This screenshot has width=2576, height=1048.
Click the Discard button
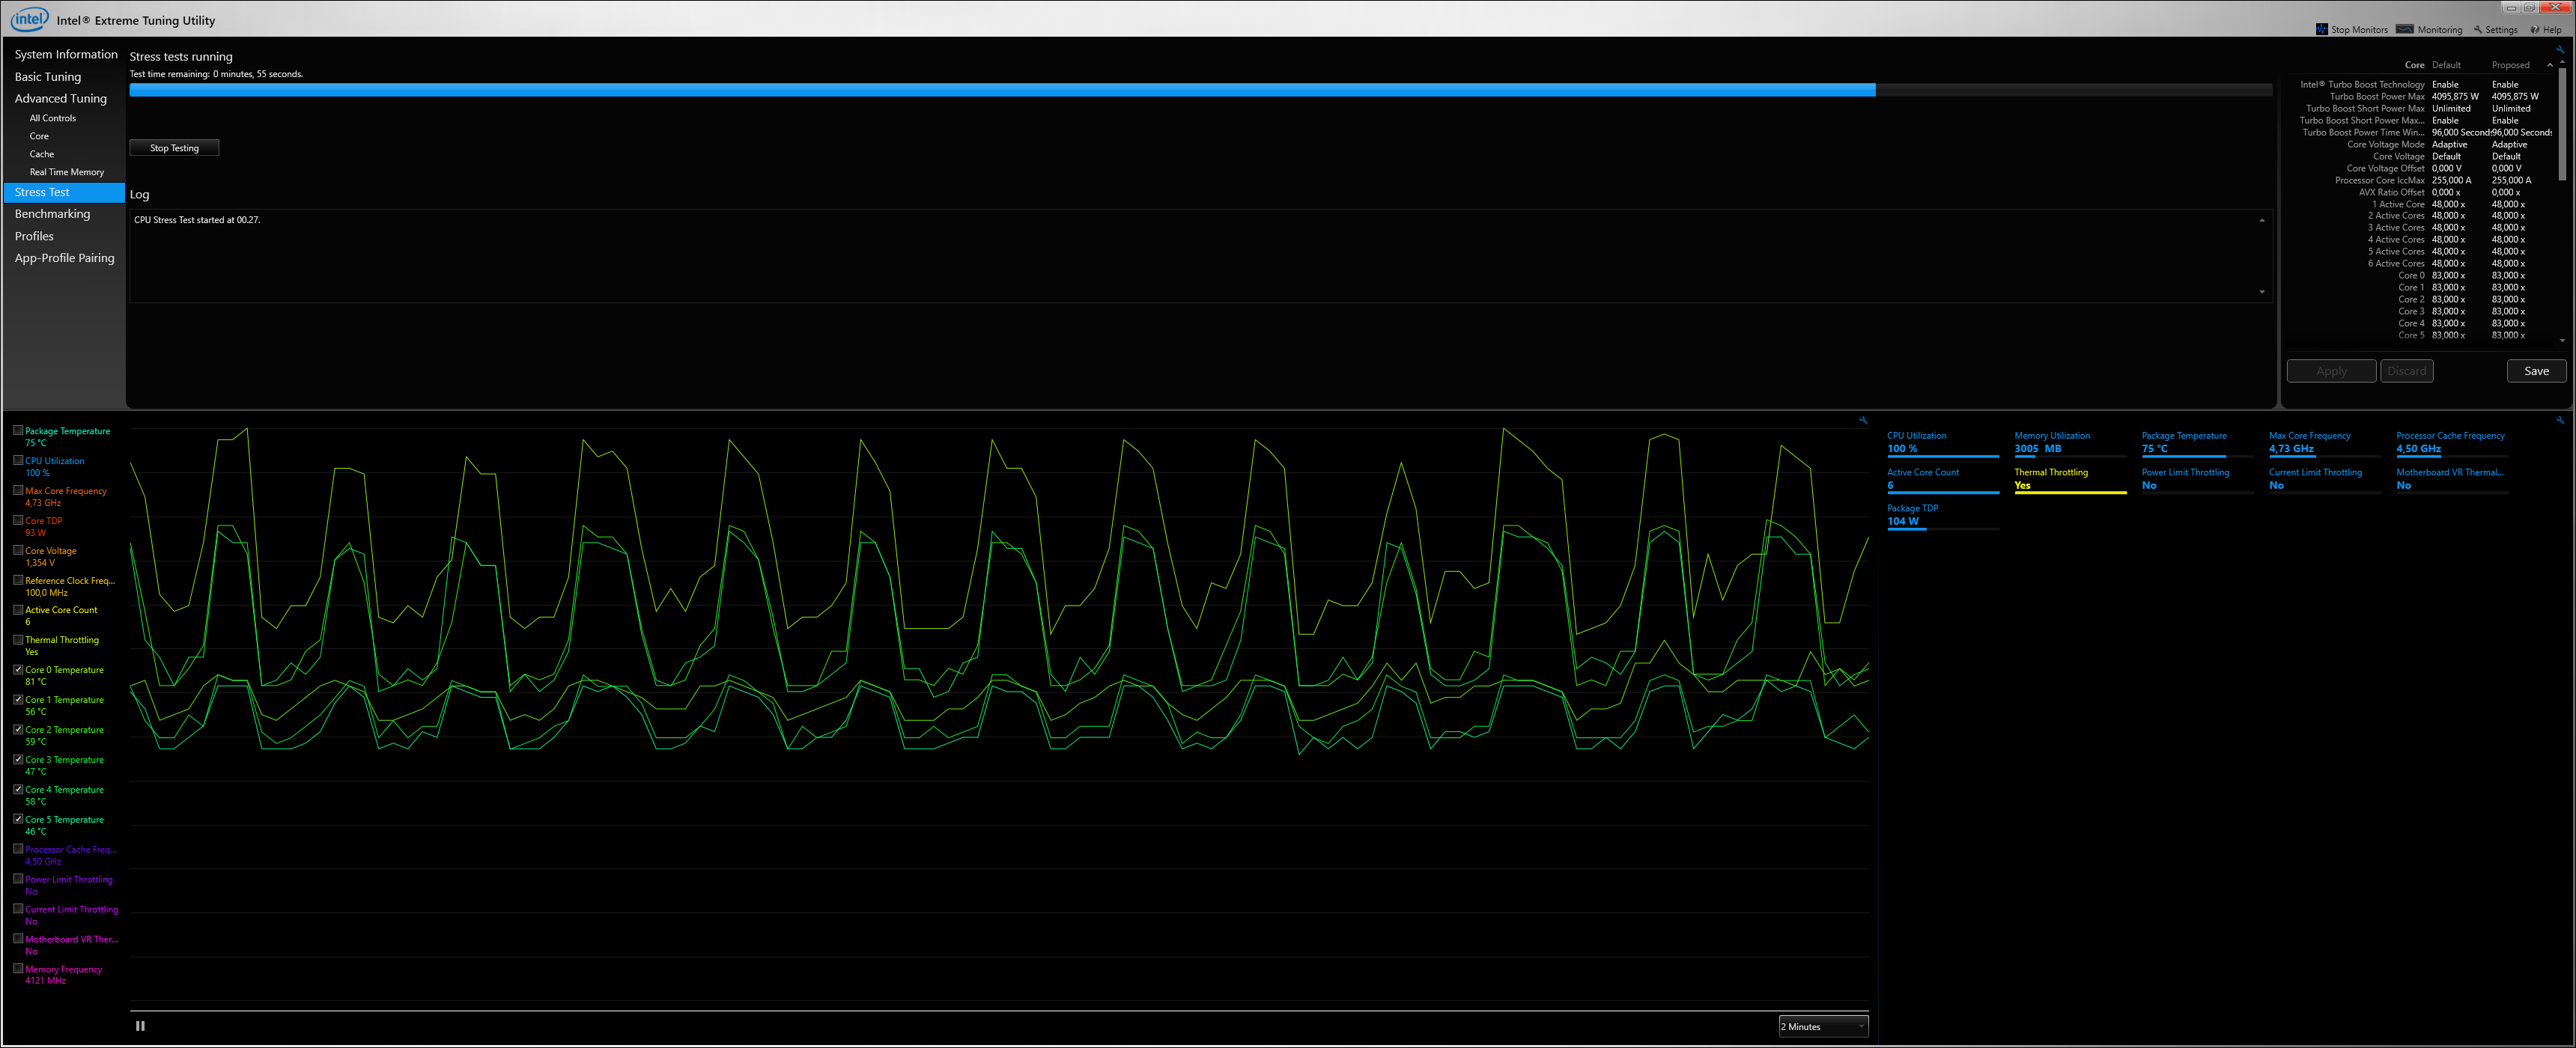click(x=2406, y=371)
